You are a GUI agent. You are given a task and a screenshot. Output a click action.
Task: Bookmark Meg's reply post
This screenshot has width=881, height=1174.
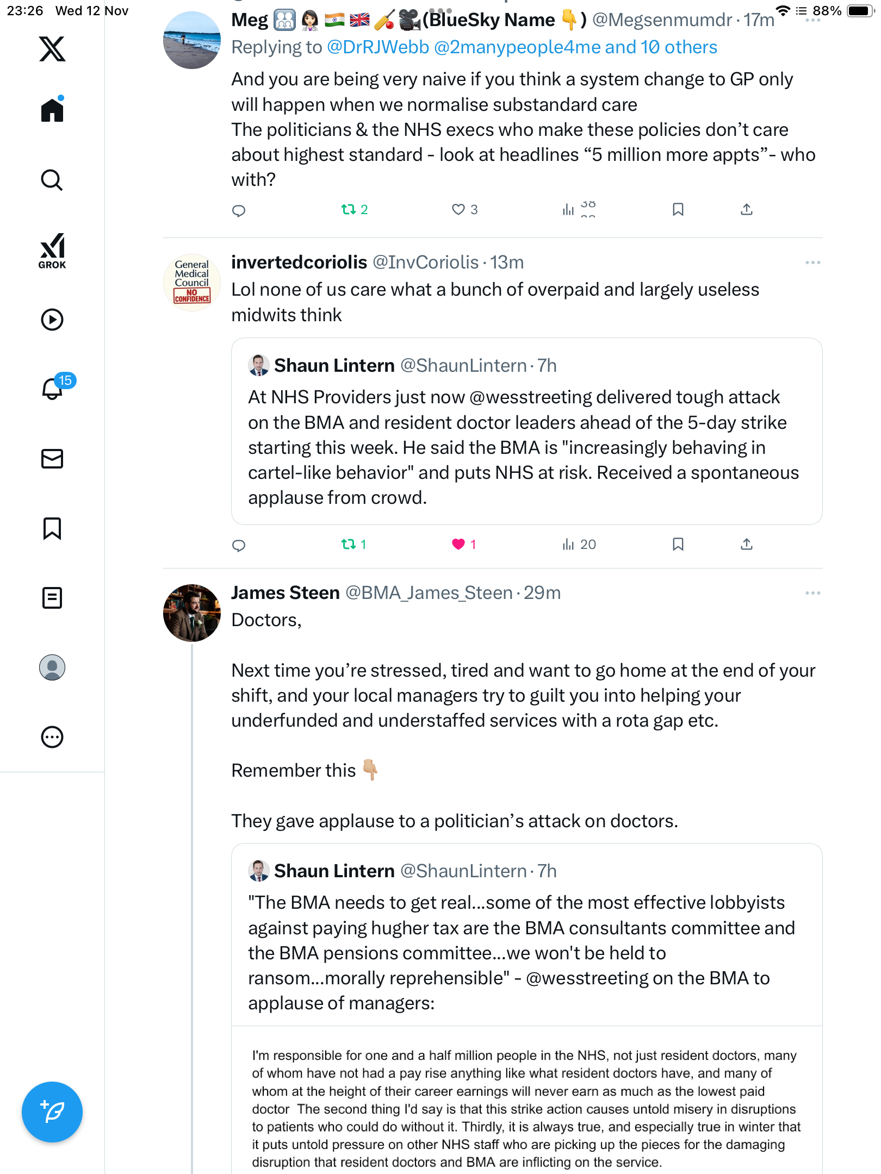click(x=678, y=210)
